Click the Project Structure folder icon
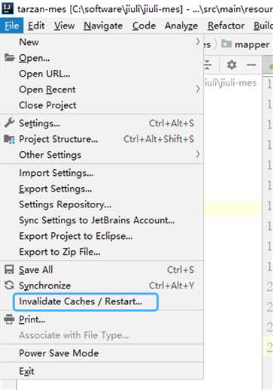Image resolution: width=273 pixels, height=390 pixels. click(x=10, y=139)
